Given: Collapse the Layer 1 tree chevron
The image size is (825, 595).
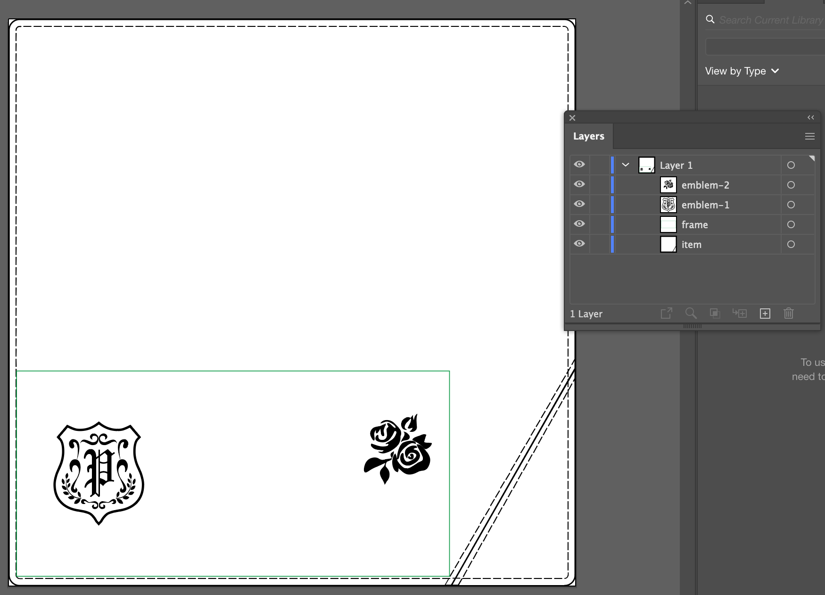Looking at the screenshot, I should [x=626, y=165].
